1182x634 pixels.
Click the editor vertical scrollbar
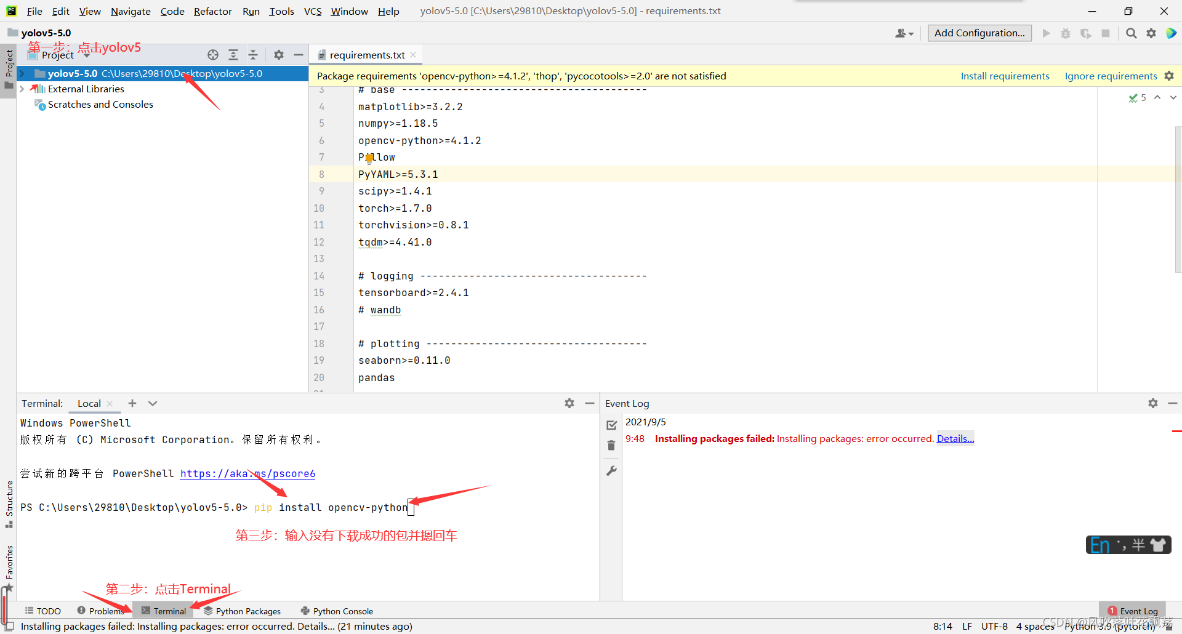1178,199
